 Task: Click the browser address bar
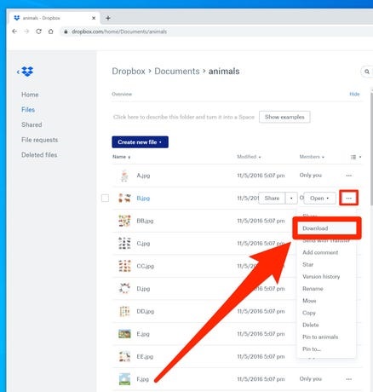215,32
